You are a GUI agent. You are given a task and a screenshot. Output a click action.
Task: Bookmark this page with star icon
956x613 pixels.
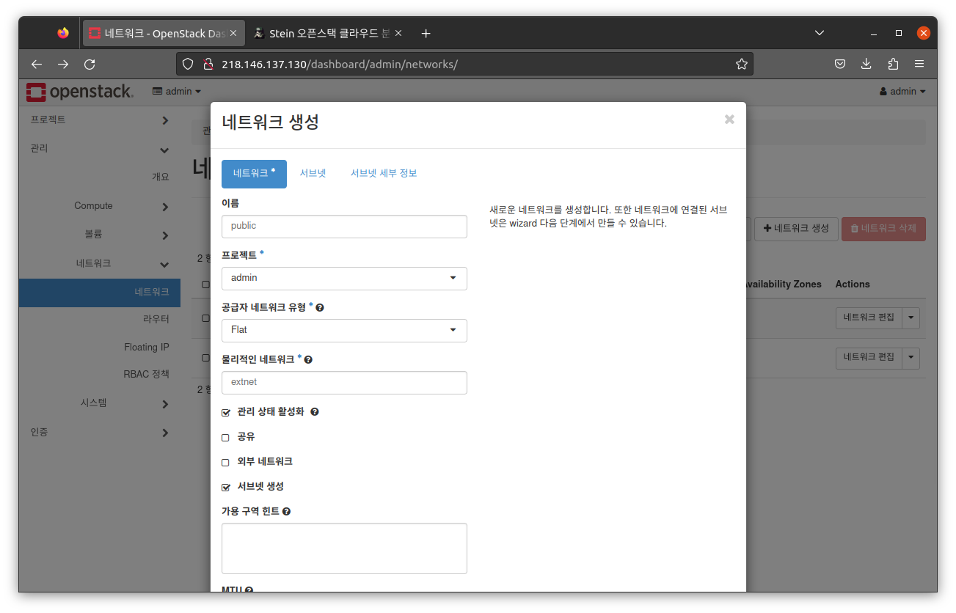[x=742, y=64]
